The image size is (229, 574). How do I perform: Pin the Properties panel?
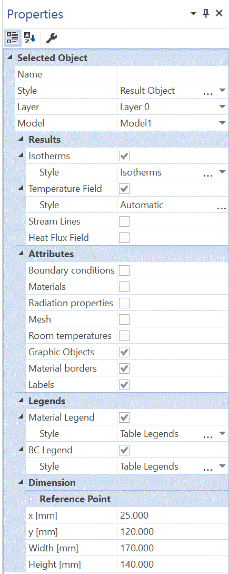(206, 14)
